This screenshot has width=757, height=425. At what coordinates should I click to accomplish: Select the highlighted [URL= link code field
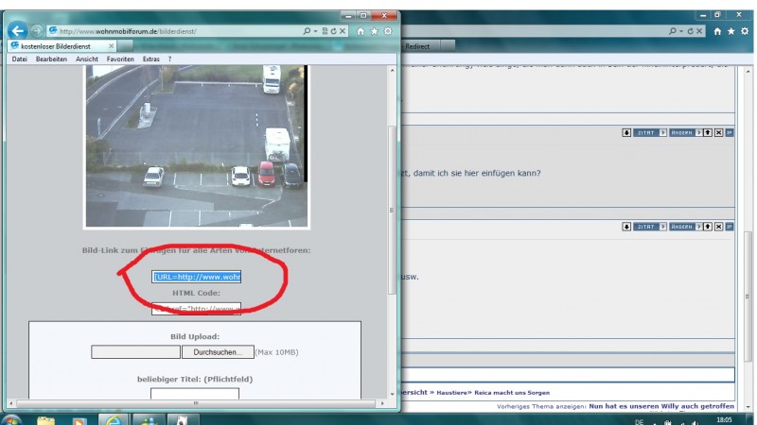197,277
